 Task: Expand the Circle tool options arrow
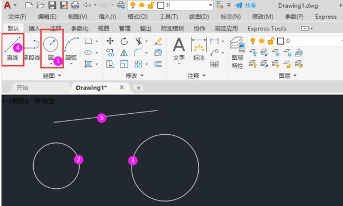(x=51, y=64)
